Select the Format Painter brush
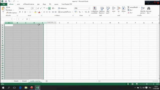 click(x=7, y=13)
